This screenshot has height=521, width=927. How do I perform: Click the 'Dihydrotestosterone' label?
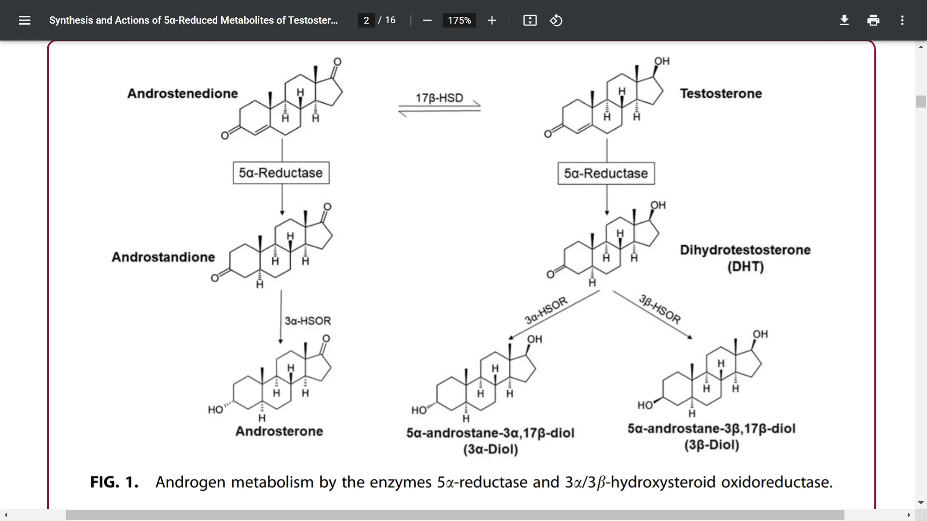pos(745,250)
